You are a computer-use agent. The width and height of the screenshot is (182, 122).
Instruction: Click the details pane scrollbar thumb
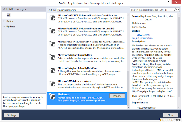point(179,57)
